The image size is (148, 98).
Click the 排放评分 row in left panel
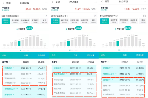pyautogui.click(x=25, y=74)
